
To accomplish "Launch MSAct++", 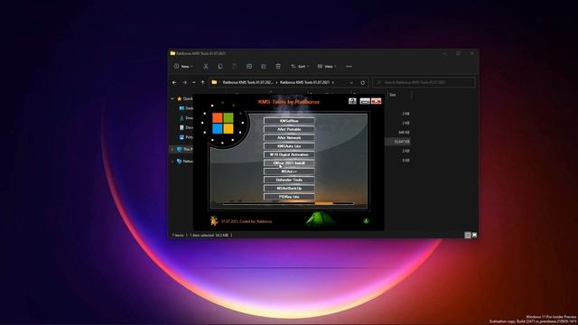I will (289, 172).
